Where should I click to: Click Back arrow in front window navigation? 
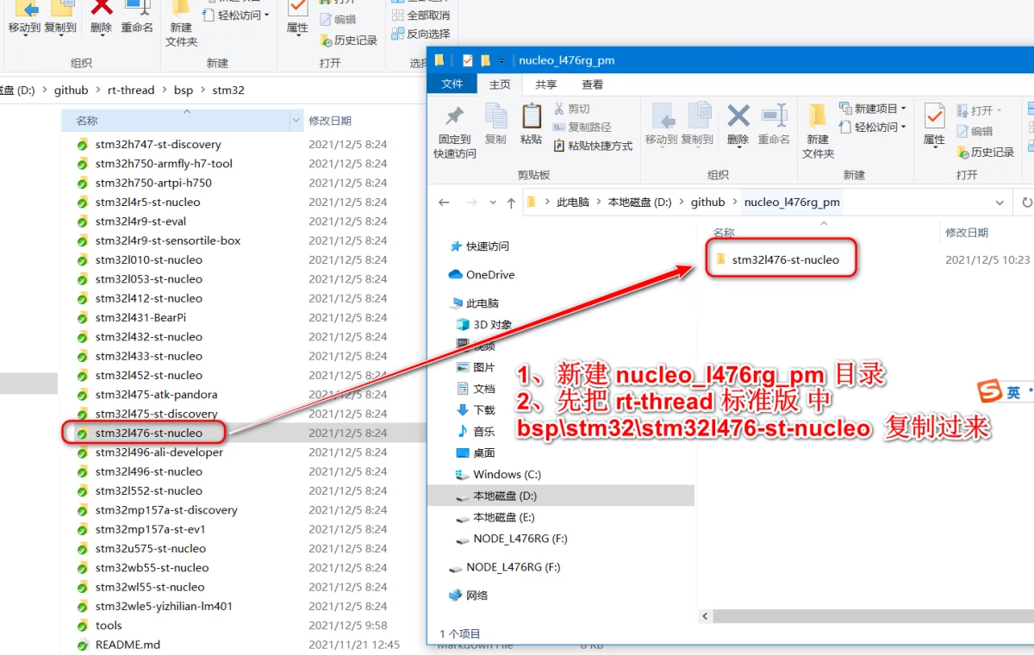(x=444, y=203)
